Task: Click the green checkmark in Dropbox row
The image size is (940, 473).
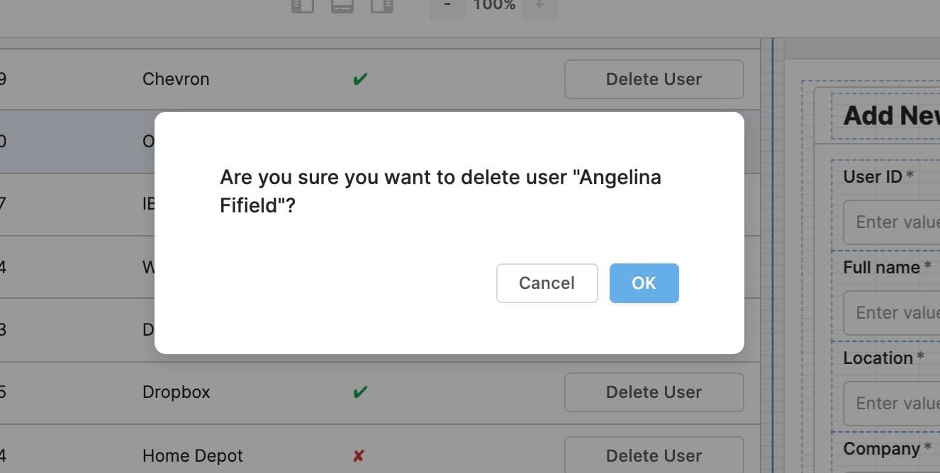Action: (x=360, y=392)
